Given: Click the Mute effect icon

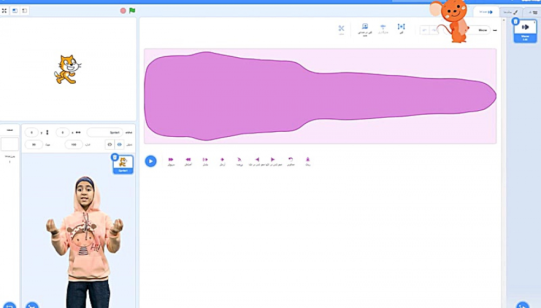Looking at the screenshot, I should (239, 160).
